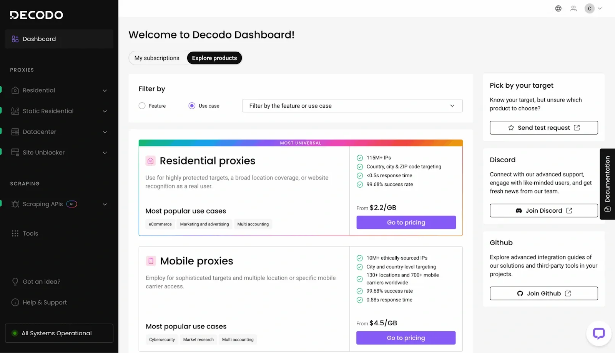Click the Decodo logo

[x=37, y=15]
